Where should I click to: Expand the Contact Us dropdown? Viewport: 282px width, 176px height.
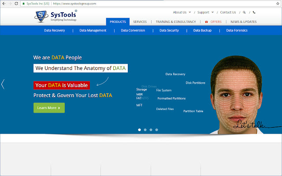tap(229, 12)
